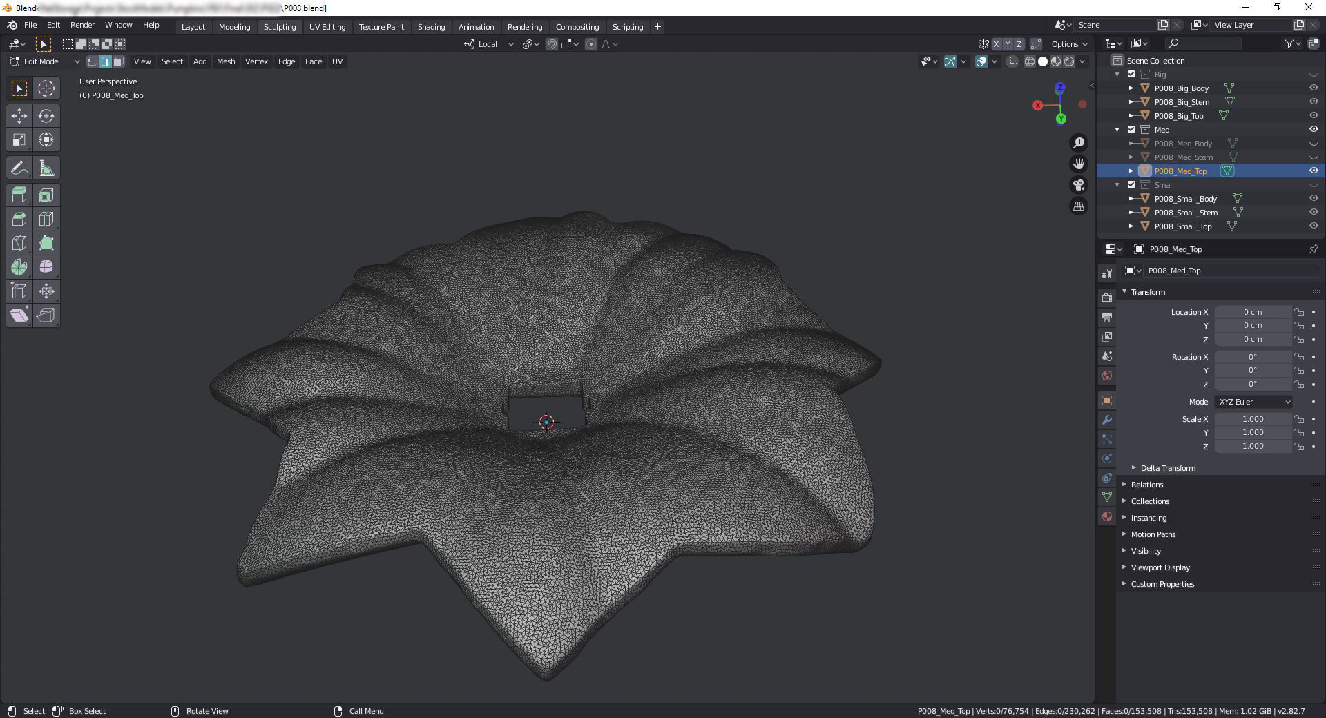Click the outliner search field
1326x718 pixels.
[x=1202, y=43]
